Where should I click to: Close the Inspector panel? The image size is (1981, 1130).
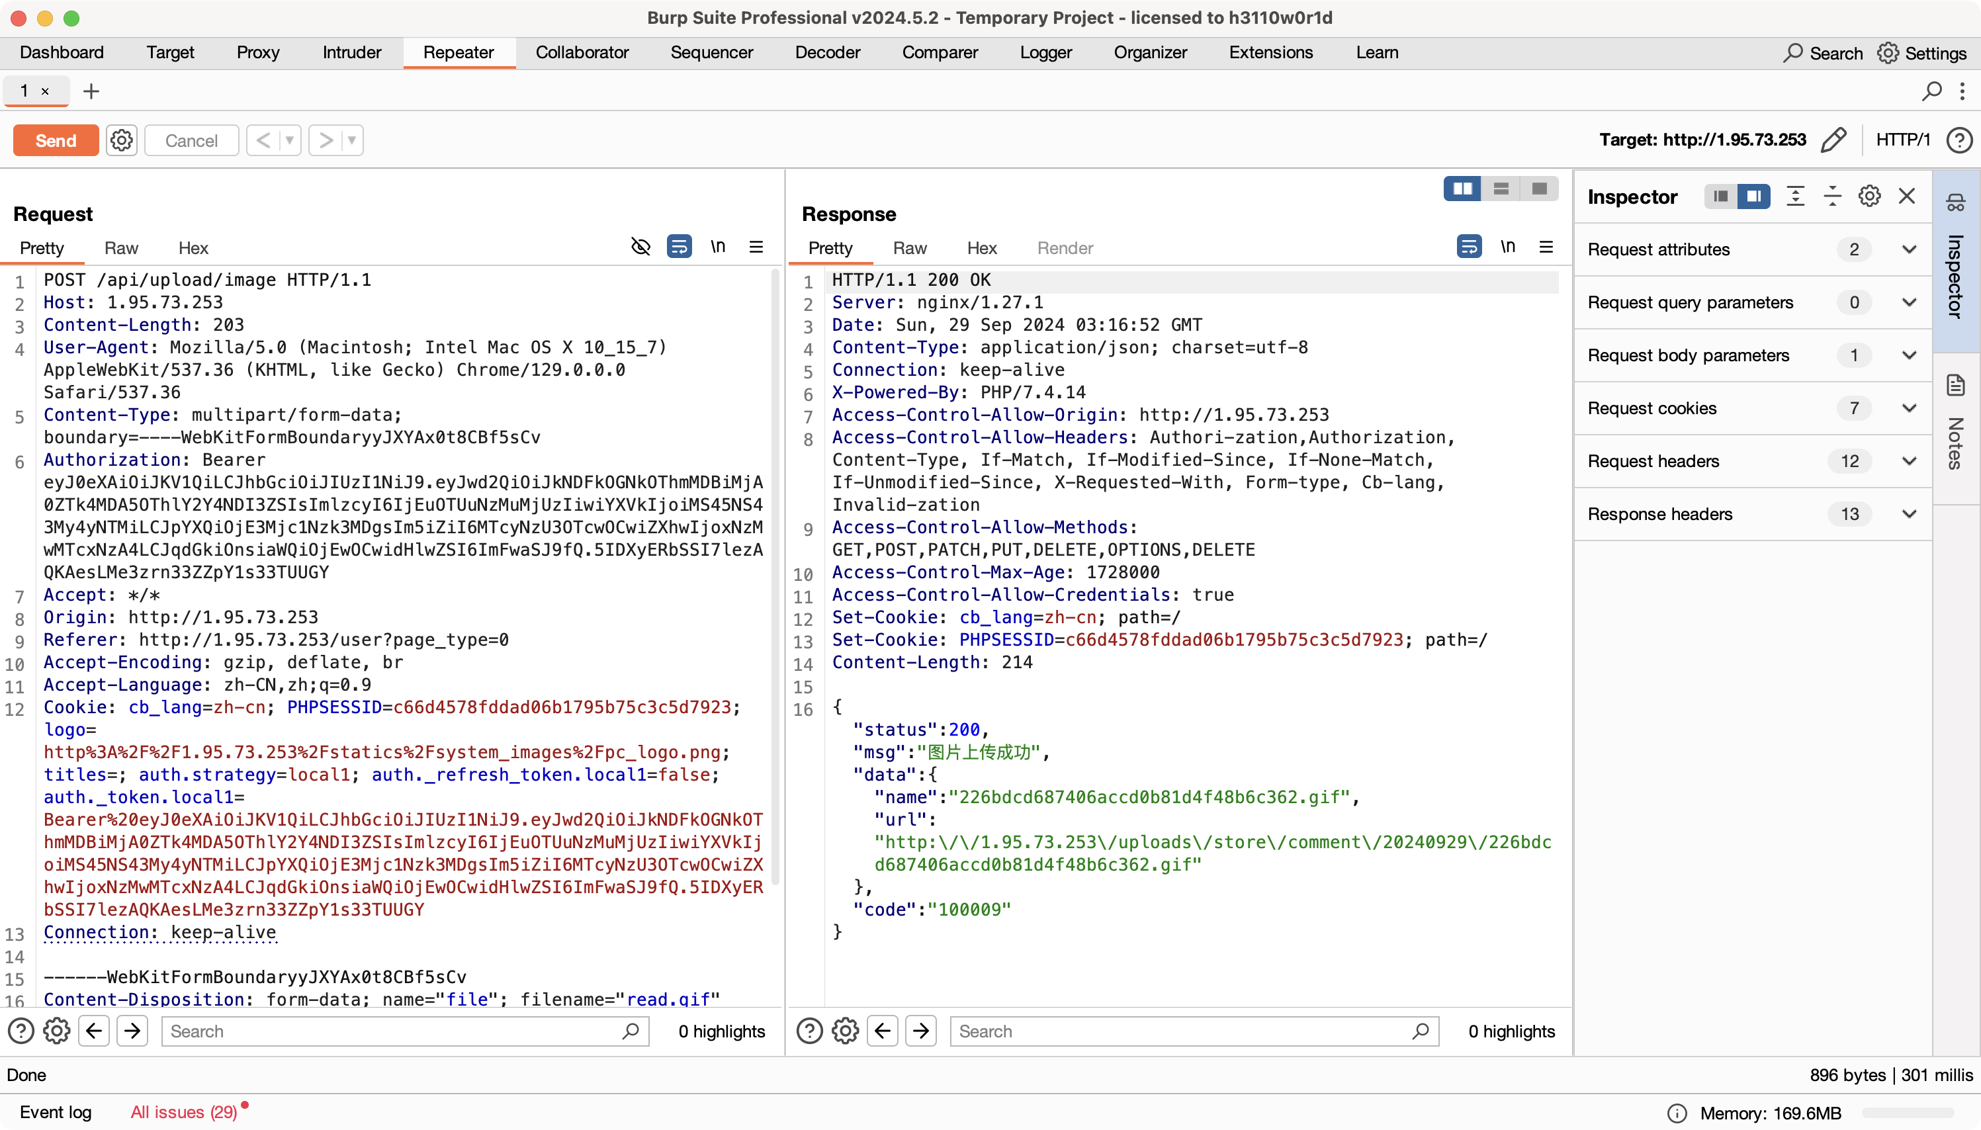tap(1906, 196)
